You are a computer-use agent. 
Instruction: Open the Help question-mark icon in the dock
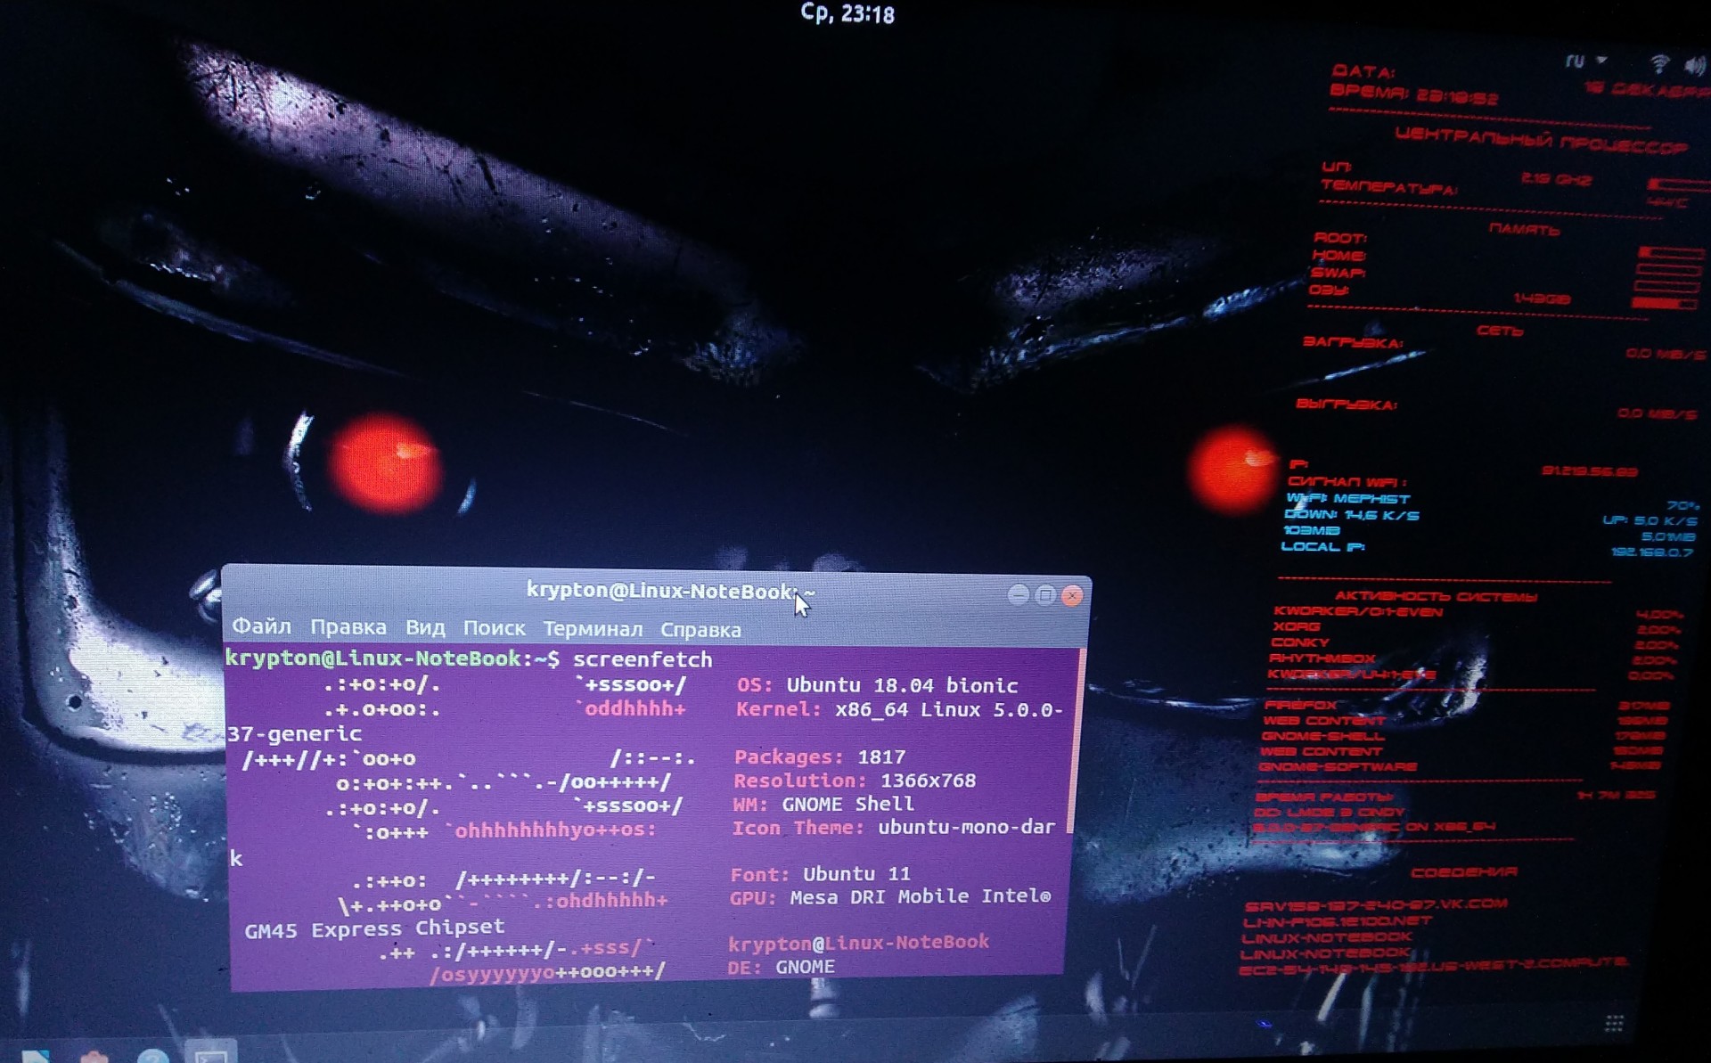click(x=153, y=1055)
